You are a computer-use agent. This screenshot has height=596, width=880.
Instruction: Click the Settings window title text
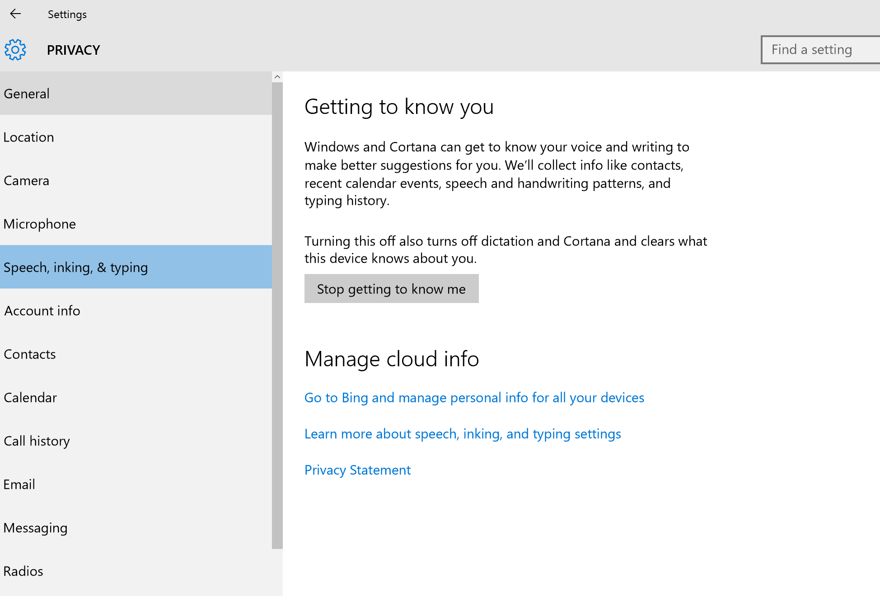(x=67, y=14)
